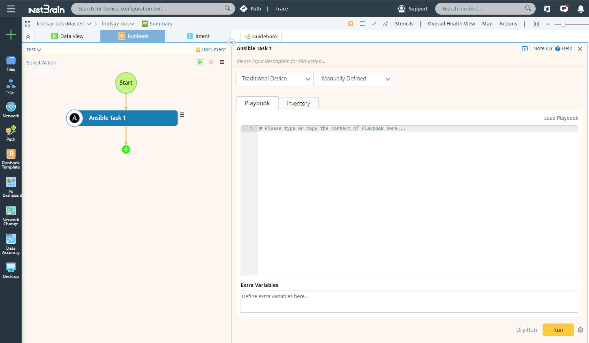Open Path in the left sidebar
Viewport: 589px width, 343px height.
pyautogui.click(x=11, y=133)
